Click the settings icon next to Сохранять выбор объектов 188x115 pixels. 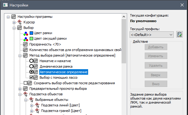[30, 83]
